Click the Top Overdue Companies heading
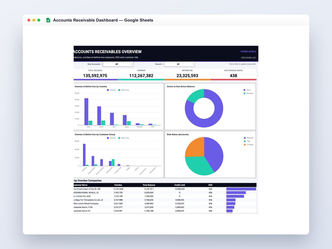Image resolution: width=332 pixels, height=249 pixels. 87,180
